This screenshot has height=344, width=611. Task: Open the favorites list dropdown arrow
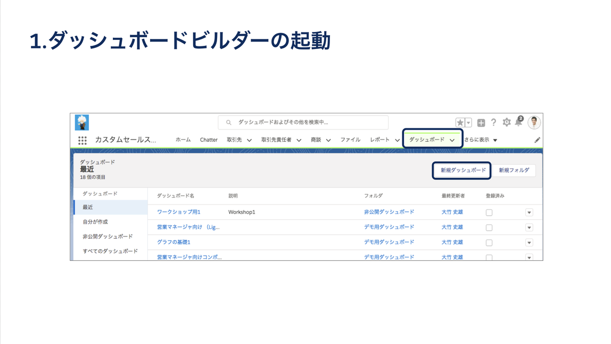coord(468,122)
